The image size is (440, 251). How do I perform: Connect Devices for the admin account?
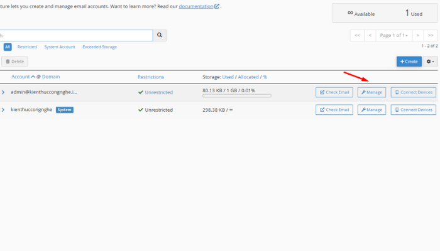tap(413, 92)
